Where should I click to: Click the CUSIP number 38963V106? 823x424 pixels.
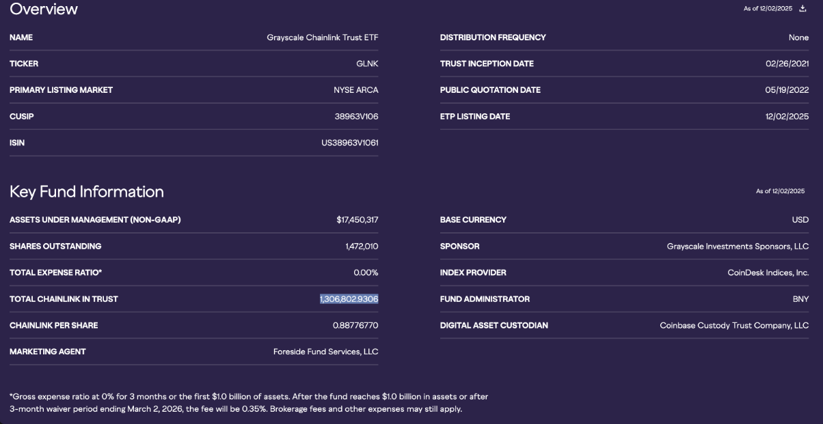(356, 117)
